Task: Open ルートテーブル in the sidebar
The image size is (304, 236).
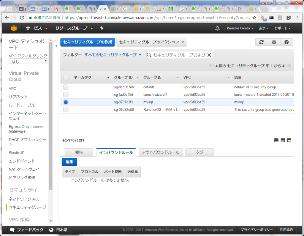Action: click(22, 105)
